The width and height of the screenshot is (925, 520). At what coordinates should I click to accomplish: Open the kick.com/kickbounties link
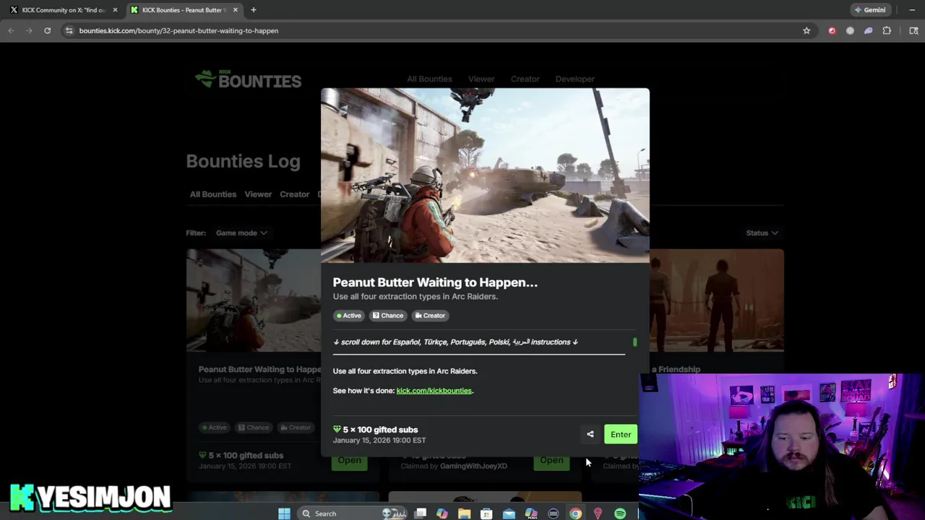[x=434, y=391]
